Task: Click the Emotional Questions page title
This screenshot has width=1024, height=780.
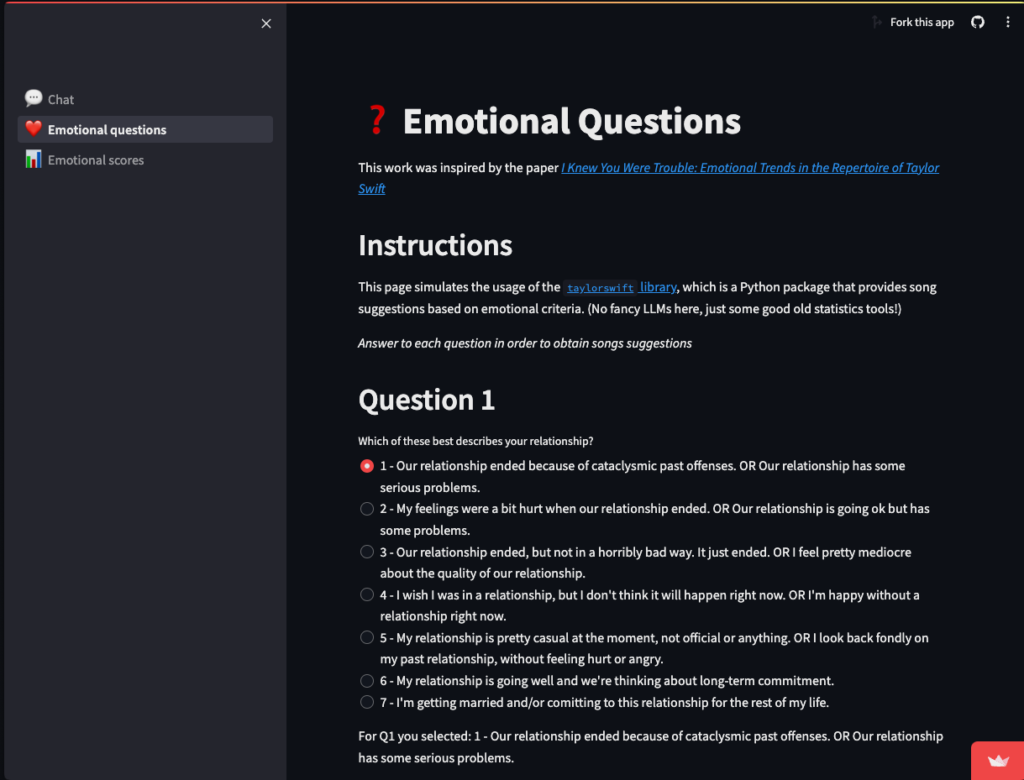Action: coord(572,122)
